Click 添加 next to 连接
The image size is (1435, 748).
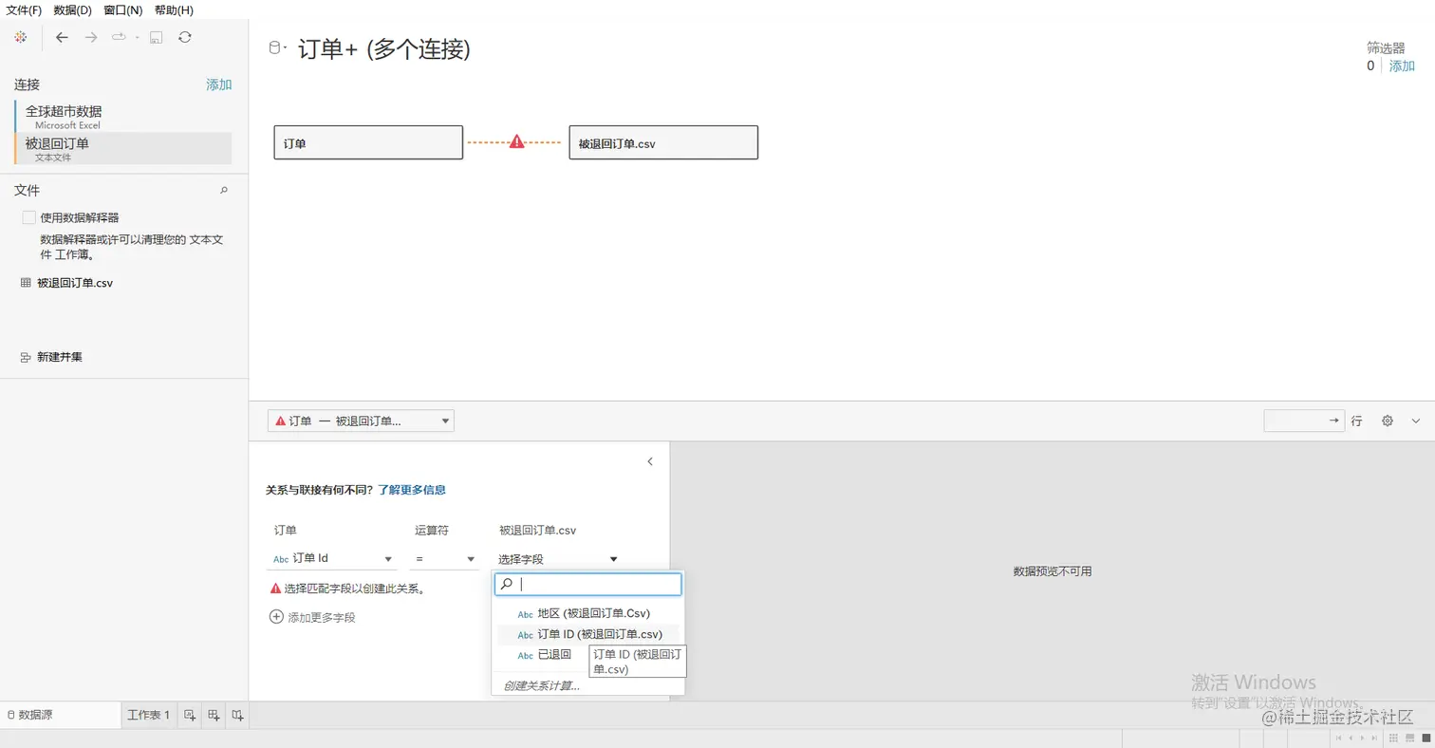(219, 84)
